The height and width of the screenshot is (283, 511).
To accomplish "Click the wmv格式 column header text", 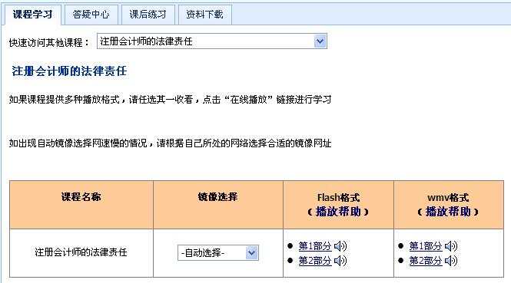I will 448,197.
